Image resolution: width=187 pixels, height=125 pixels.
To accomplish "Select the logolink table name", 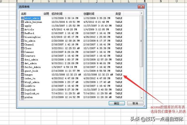I will [30, 90].
